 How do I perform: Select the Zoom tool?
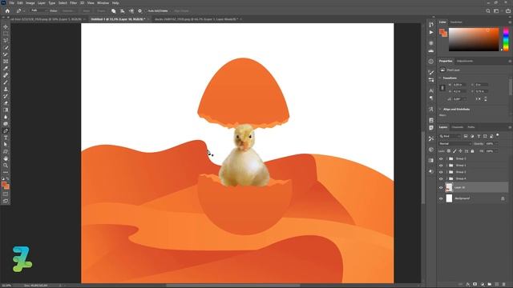(6, 166)
